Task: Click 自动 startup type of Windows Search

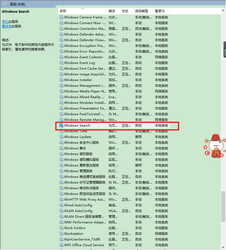Action: tap(138, 126)
